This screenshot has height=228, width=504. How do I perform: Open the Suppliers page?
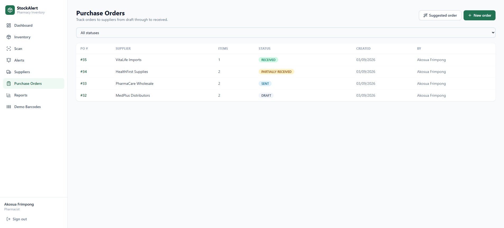34,72
